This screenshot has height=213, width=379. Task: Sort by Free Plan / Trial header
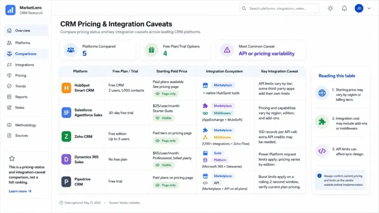click(125, 71)
